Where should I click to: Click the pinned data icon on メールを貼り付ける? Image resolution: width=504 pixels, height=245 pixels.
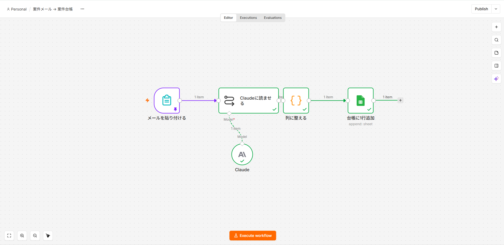coord(175,109)
